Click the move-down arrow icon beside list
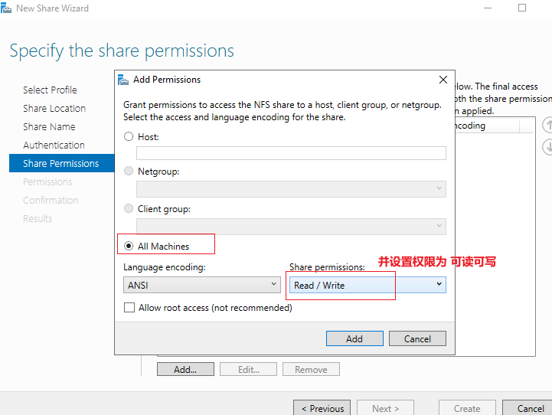This screenshot has height=415, width=552. (547, 147)
